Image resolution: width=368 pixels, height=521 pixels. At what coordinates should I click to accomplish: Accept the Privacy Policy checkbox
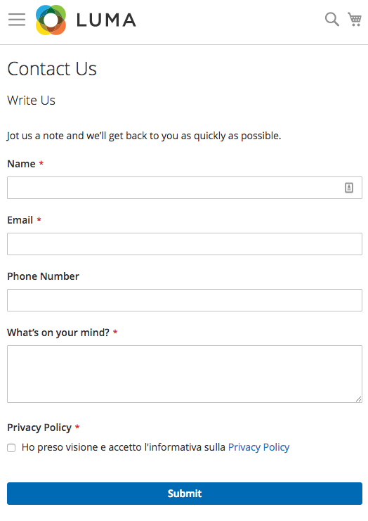click(x=11, y=448)
